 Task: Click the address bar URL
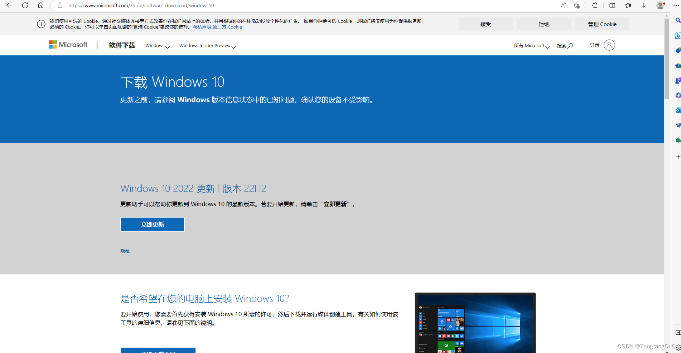(x=141, y=5)
